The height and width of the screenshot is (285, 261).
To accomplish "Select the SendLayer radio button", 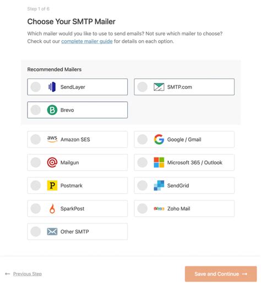I will [36, 87].
